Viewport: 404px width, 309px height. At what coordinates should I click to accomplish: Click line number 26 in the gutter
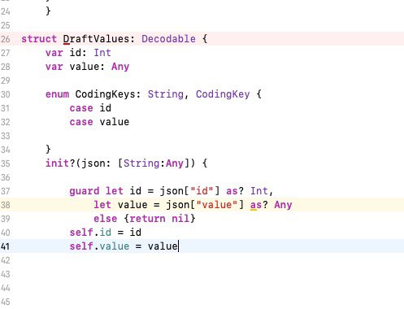click(x=6, y=39)
